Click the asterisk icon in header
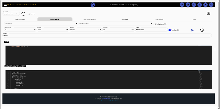Screen dimensions: 220x109 pos(188,5)
